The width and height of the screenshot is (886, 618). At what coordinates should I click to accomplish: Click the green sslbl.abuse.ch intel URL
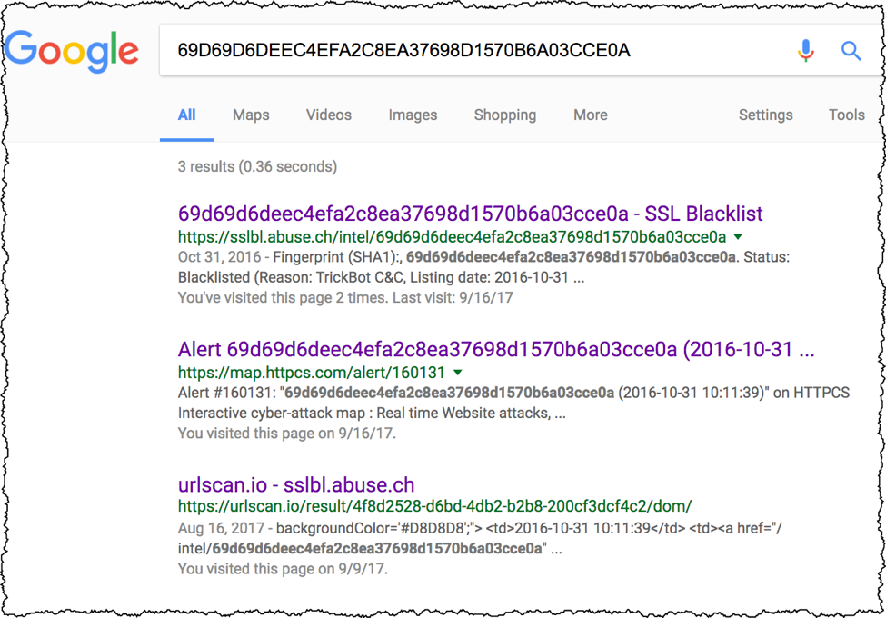point(452,236)
